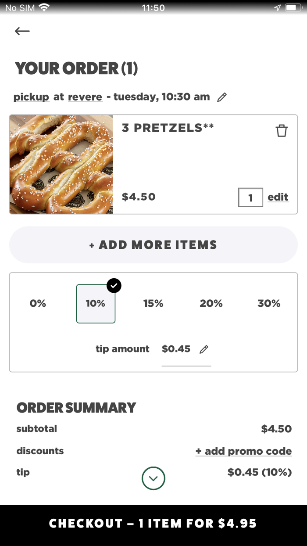
Task: Open add promo code
Action: (x=243, y=451)
